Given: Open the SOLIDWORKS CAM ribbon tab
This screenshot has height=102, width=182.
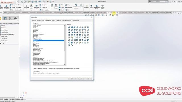Looking at the screenshot, I should pos(113,12).
